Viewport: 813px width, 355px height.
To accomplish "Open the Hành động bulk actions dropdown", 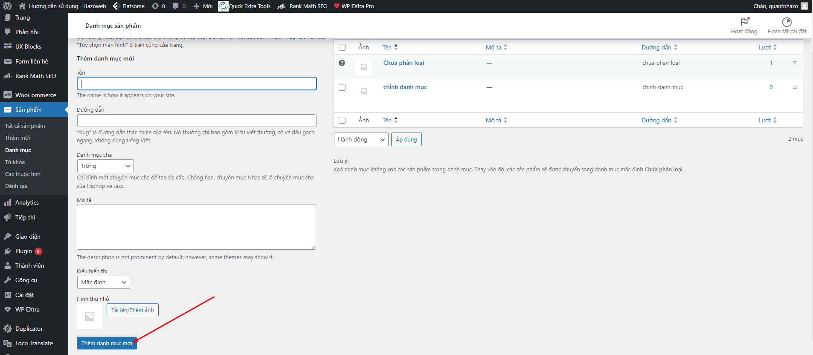I will click(361, 139).
